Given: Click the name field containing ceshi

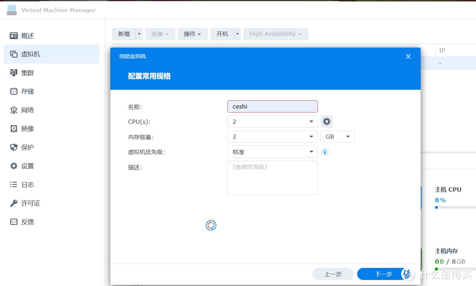Looking at the screenshot, I should 272,106.
